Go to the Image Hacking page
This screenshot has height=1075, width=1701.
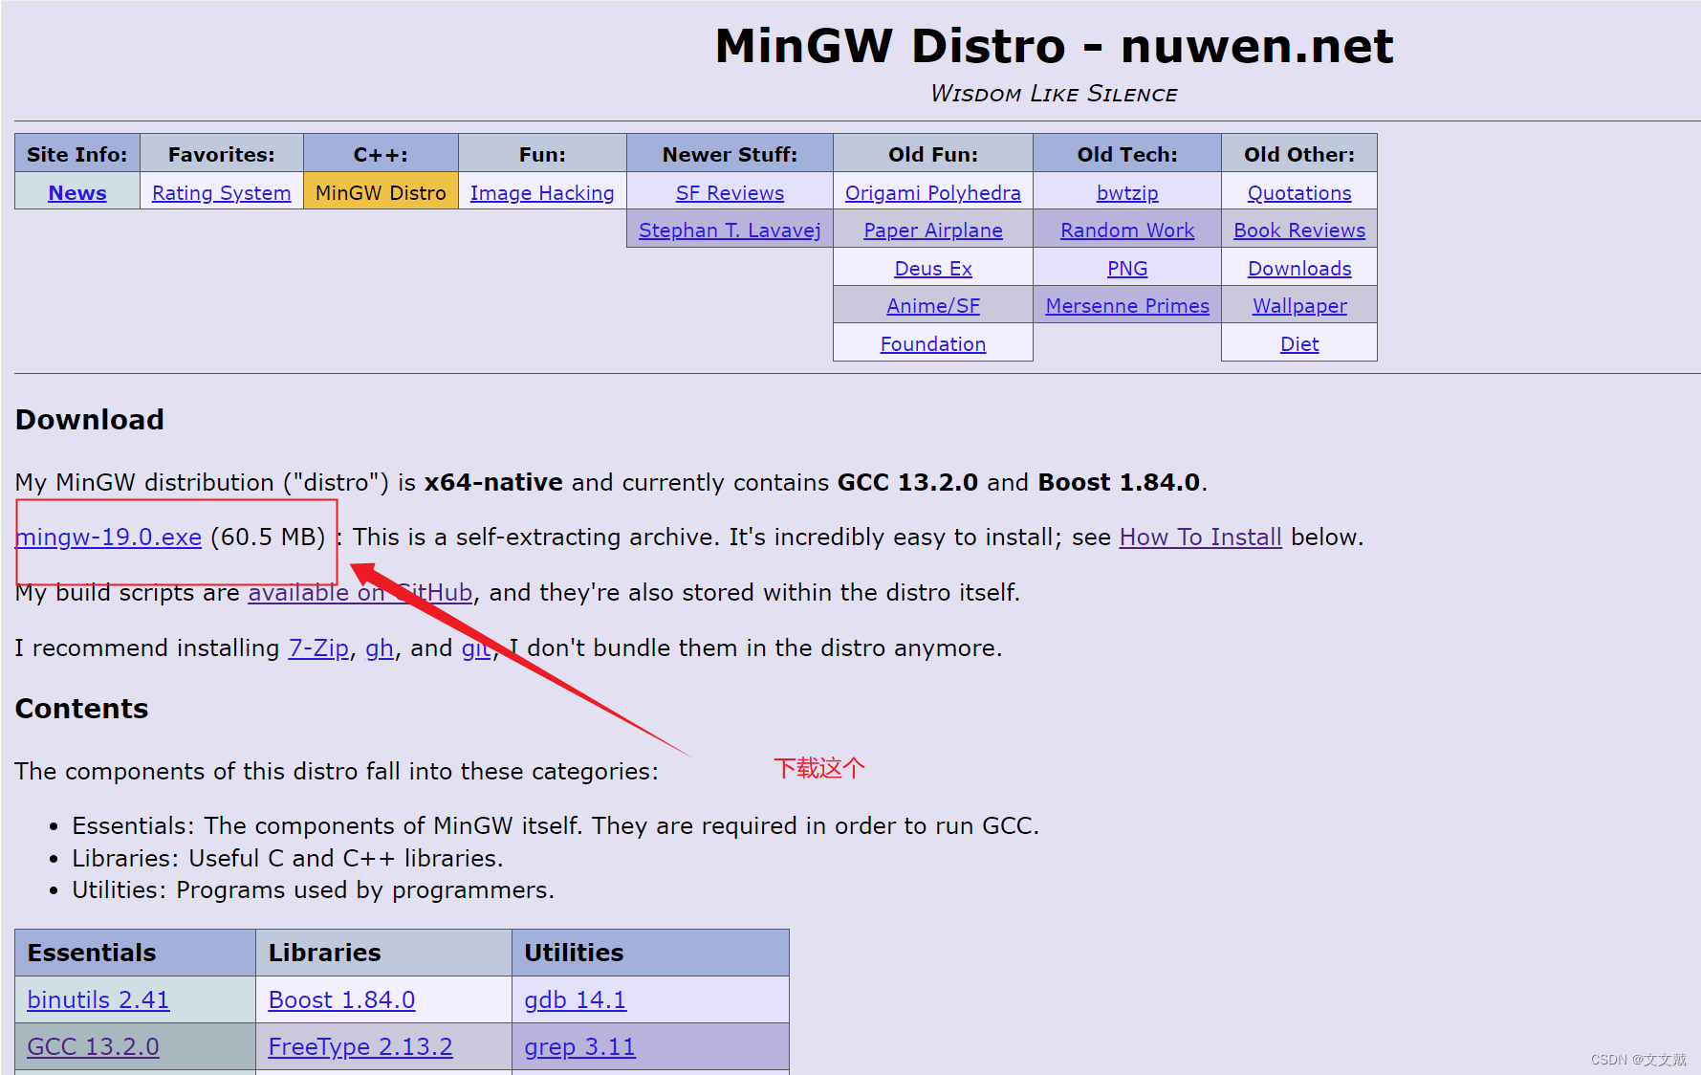click(x=542, y=192)
